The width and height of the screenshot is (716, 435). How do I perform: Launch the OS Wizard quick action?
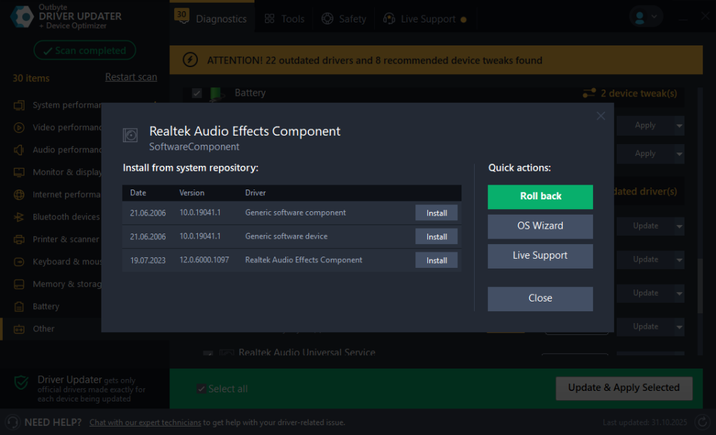tap(540, 226)
